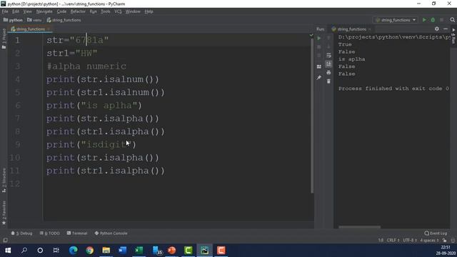Clear all Run console output with trash icon
Screen dimensions: 457x257
328,81
